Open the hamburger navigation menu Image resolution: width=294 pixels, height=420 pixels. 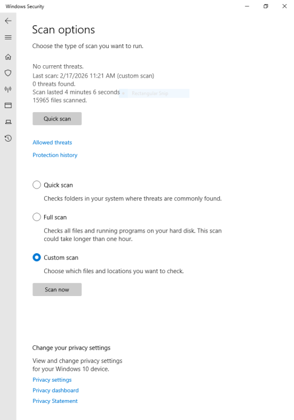pyautogui.click(x=8, y=37)
